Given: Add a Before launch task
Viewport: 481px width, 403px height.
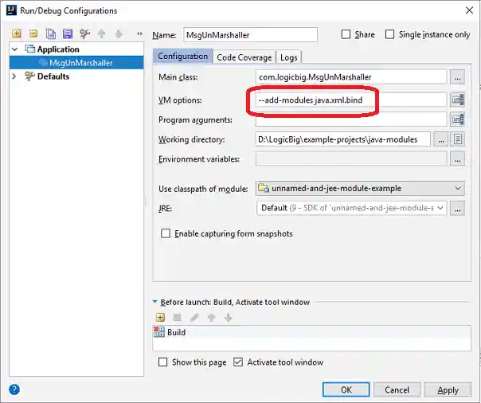Looking at the screenshot, I should tap(160, 317).
